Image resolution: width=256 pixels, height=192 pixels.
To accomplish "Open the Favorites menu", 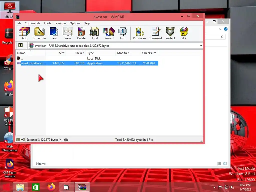I will [60, 23].
